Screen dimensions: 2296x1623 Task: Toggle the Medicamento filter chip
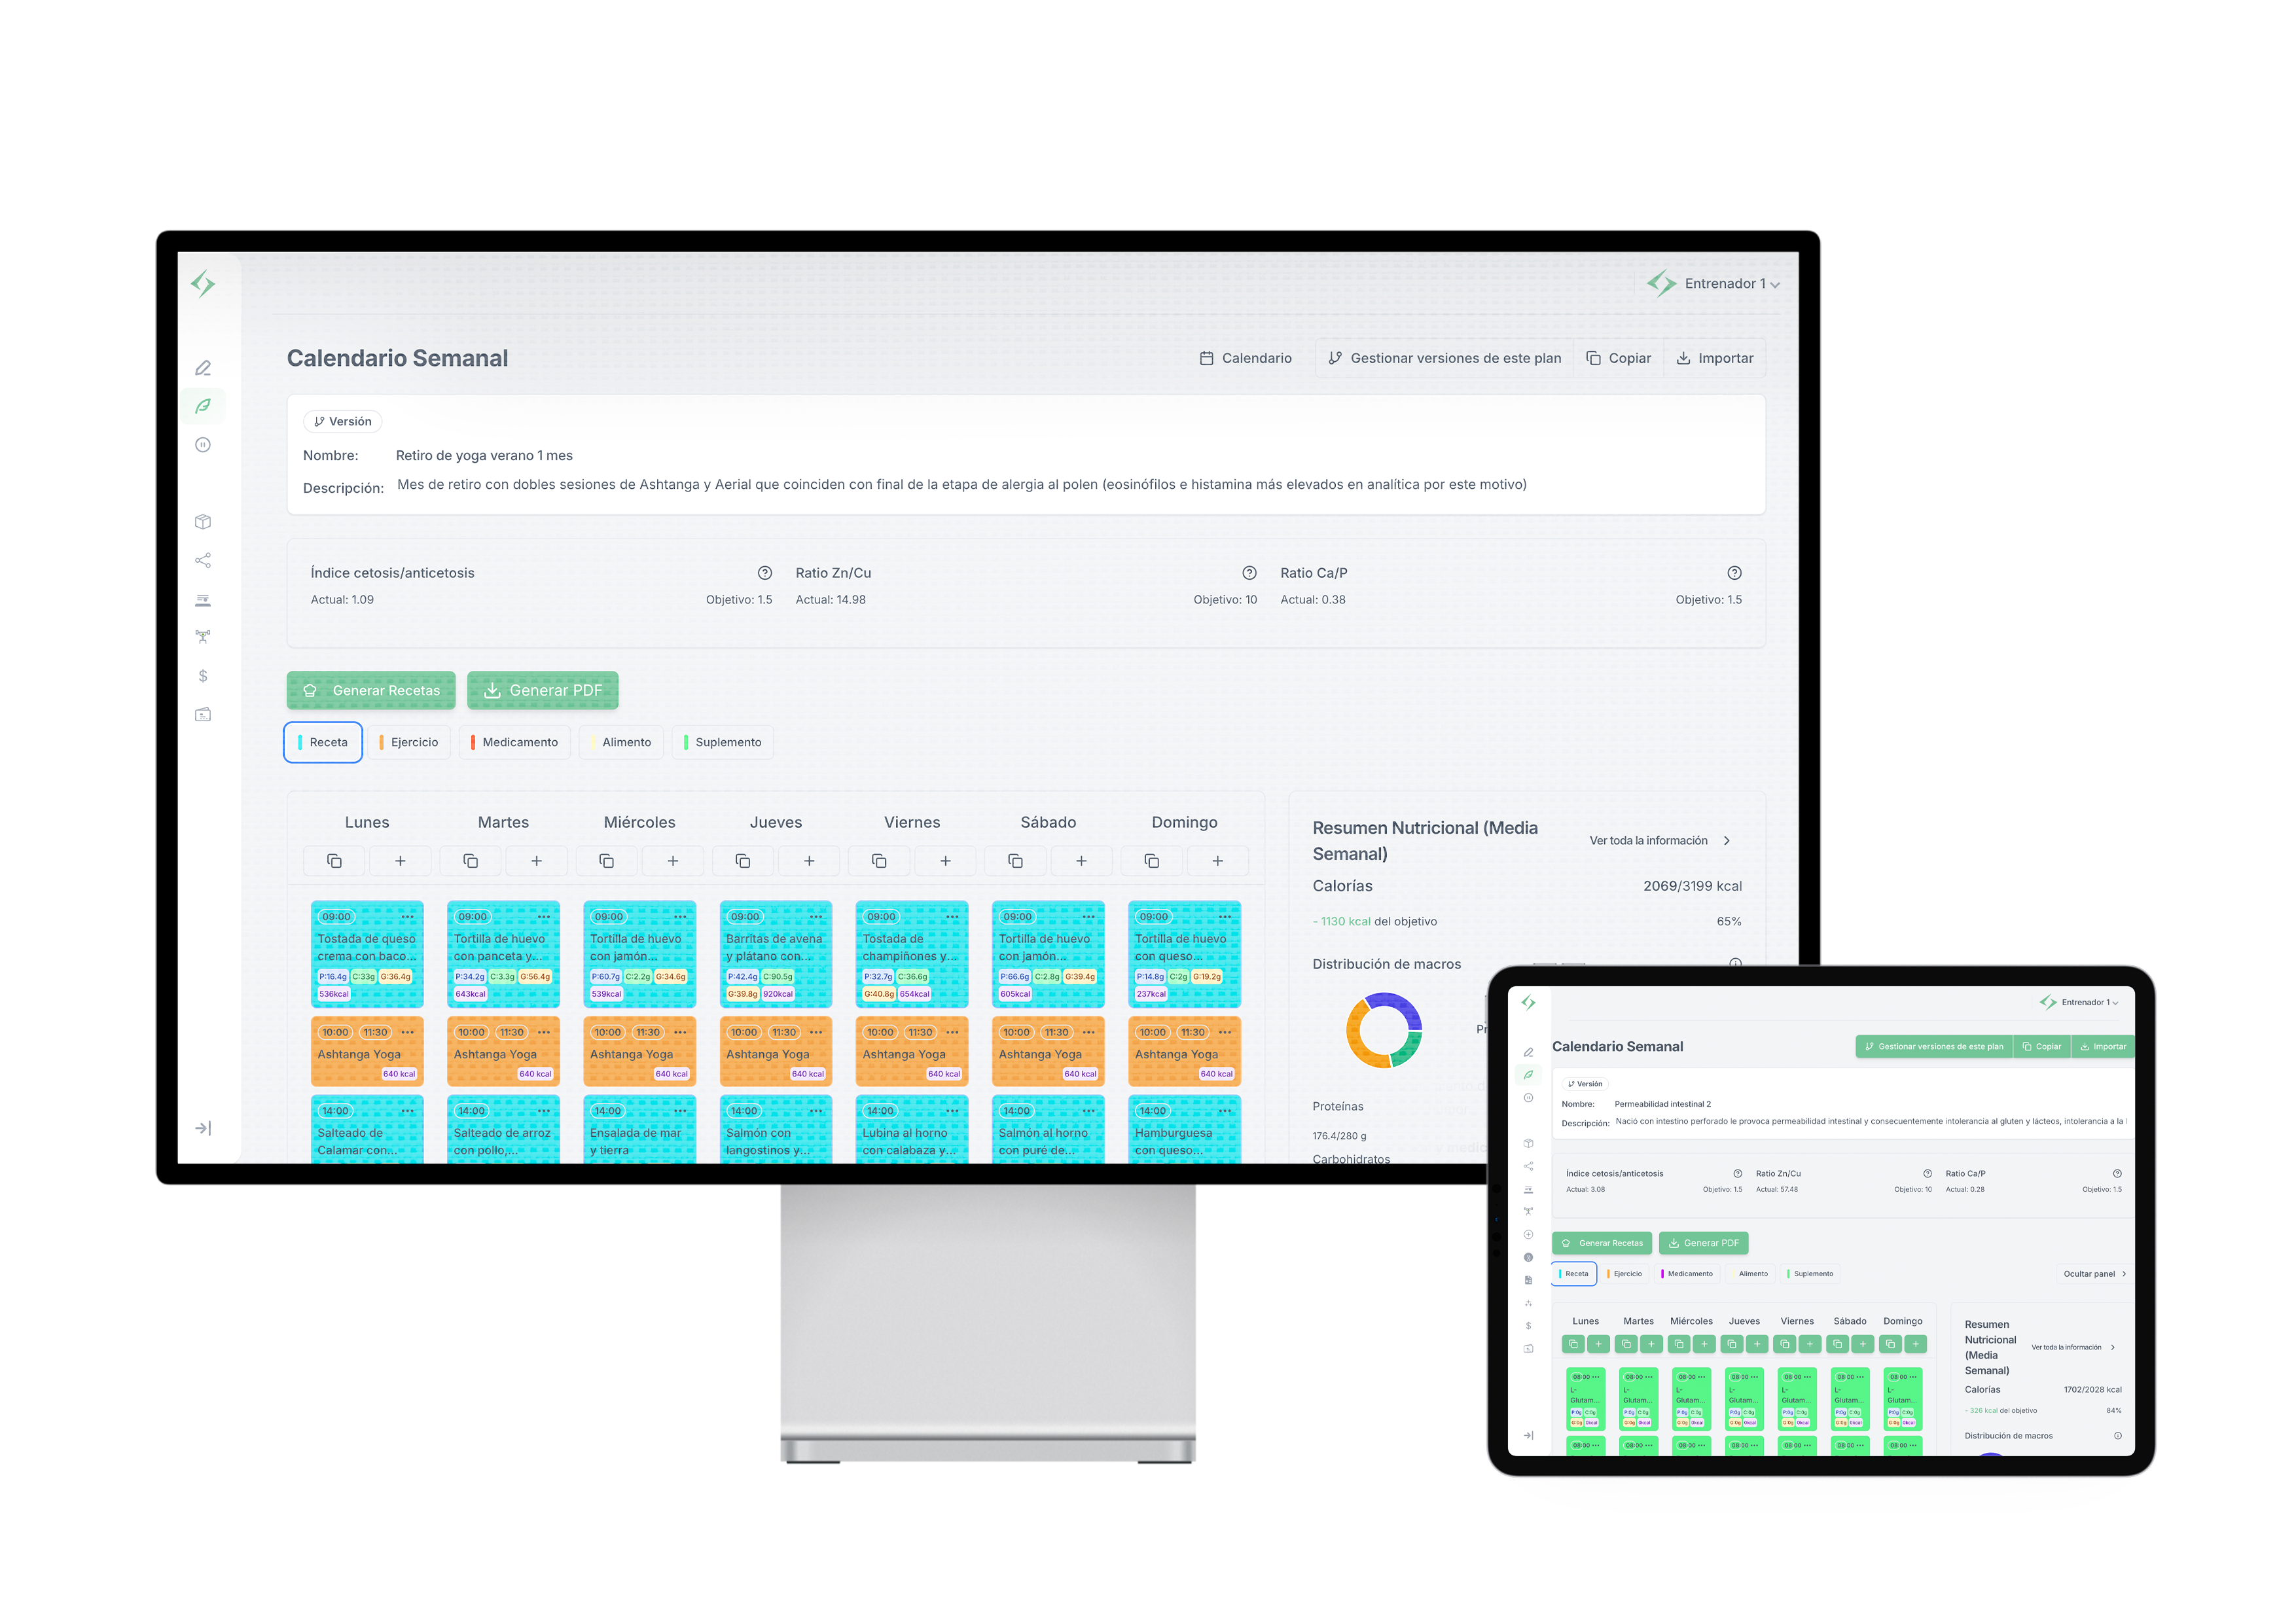click(x=515, y=742)
